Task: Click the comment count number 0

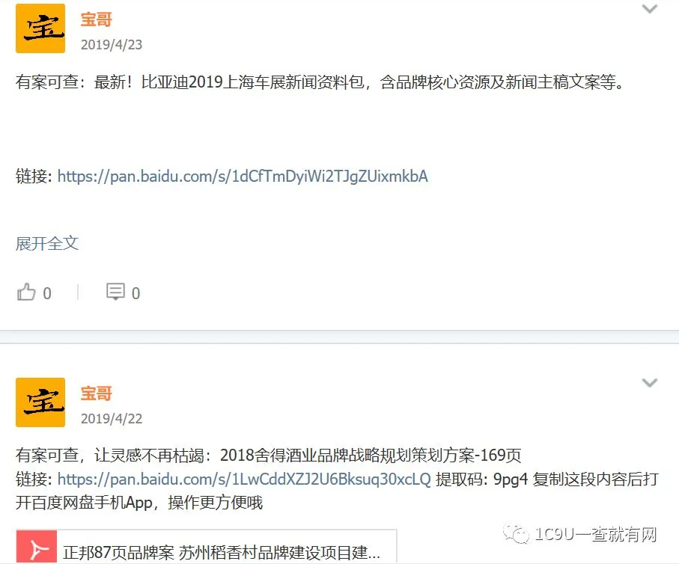Action: [x=136, y=293]
